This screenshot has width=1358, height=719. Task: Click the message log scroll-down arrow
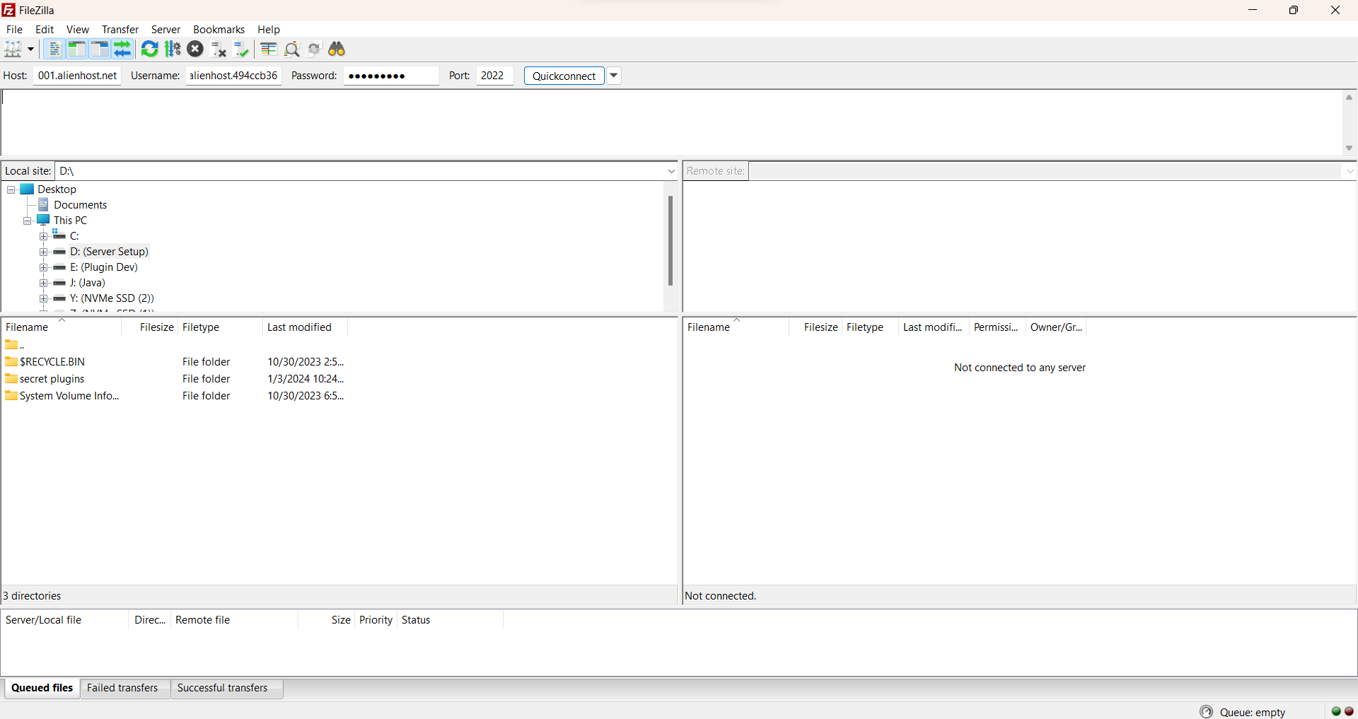1349,148
